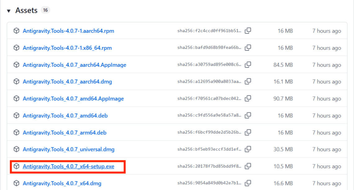Download Antigravity.Tools_4.0.7_amd64.deb
Image resolution: width=354 pixels, height=190 pixels.
coord(65,116)
